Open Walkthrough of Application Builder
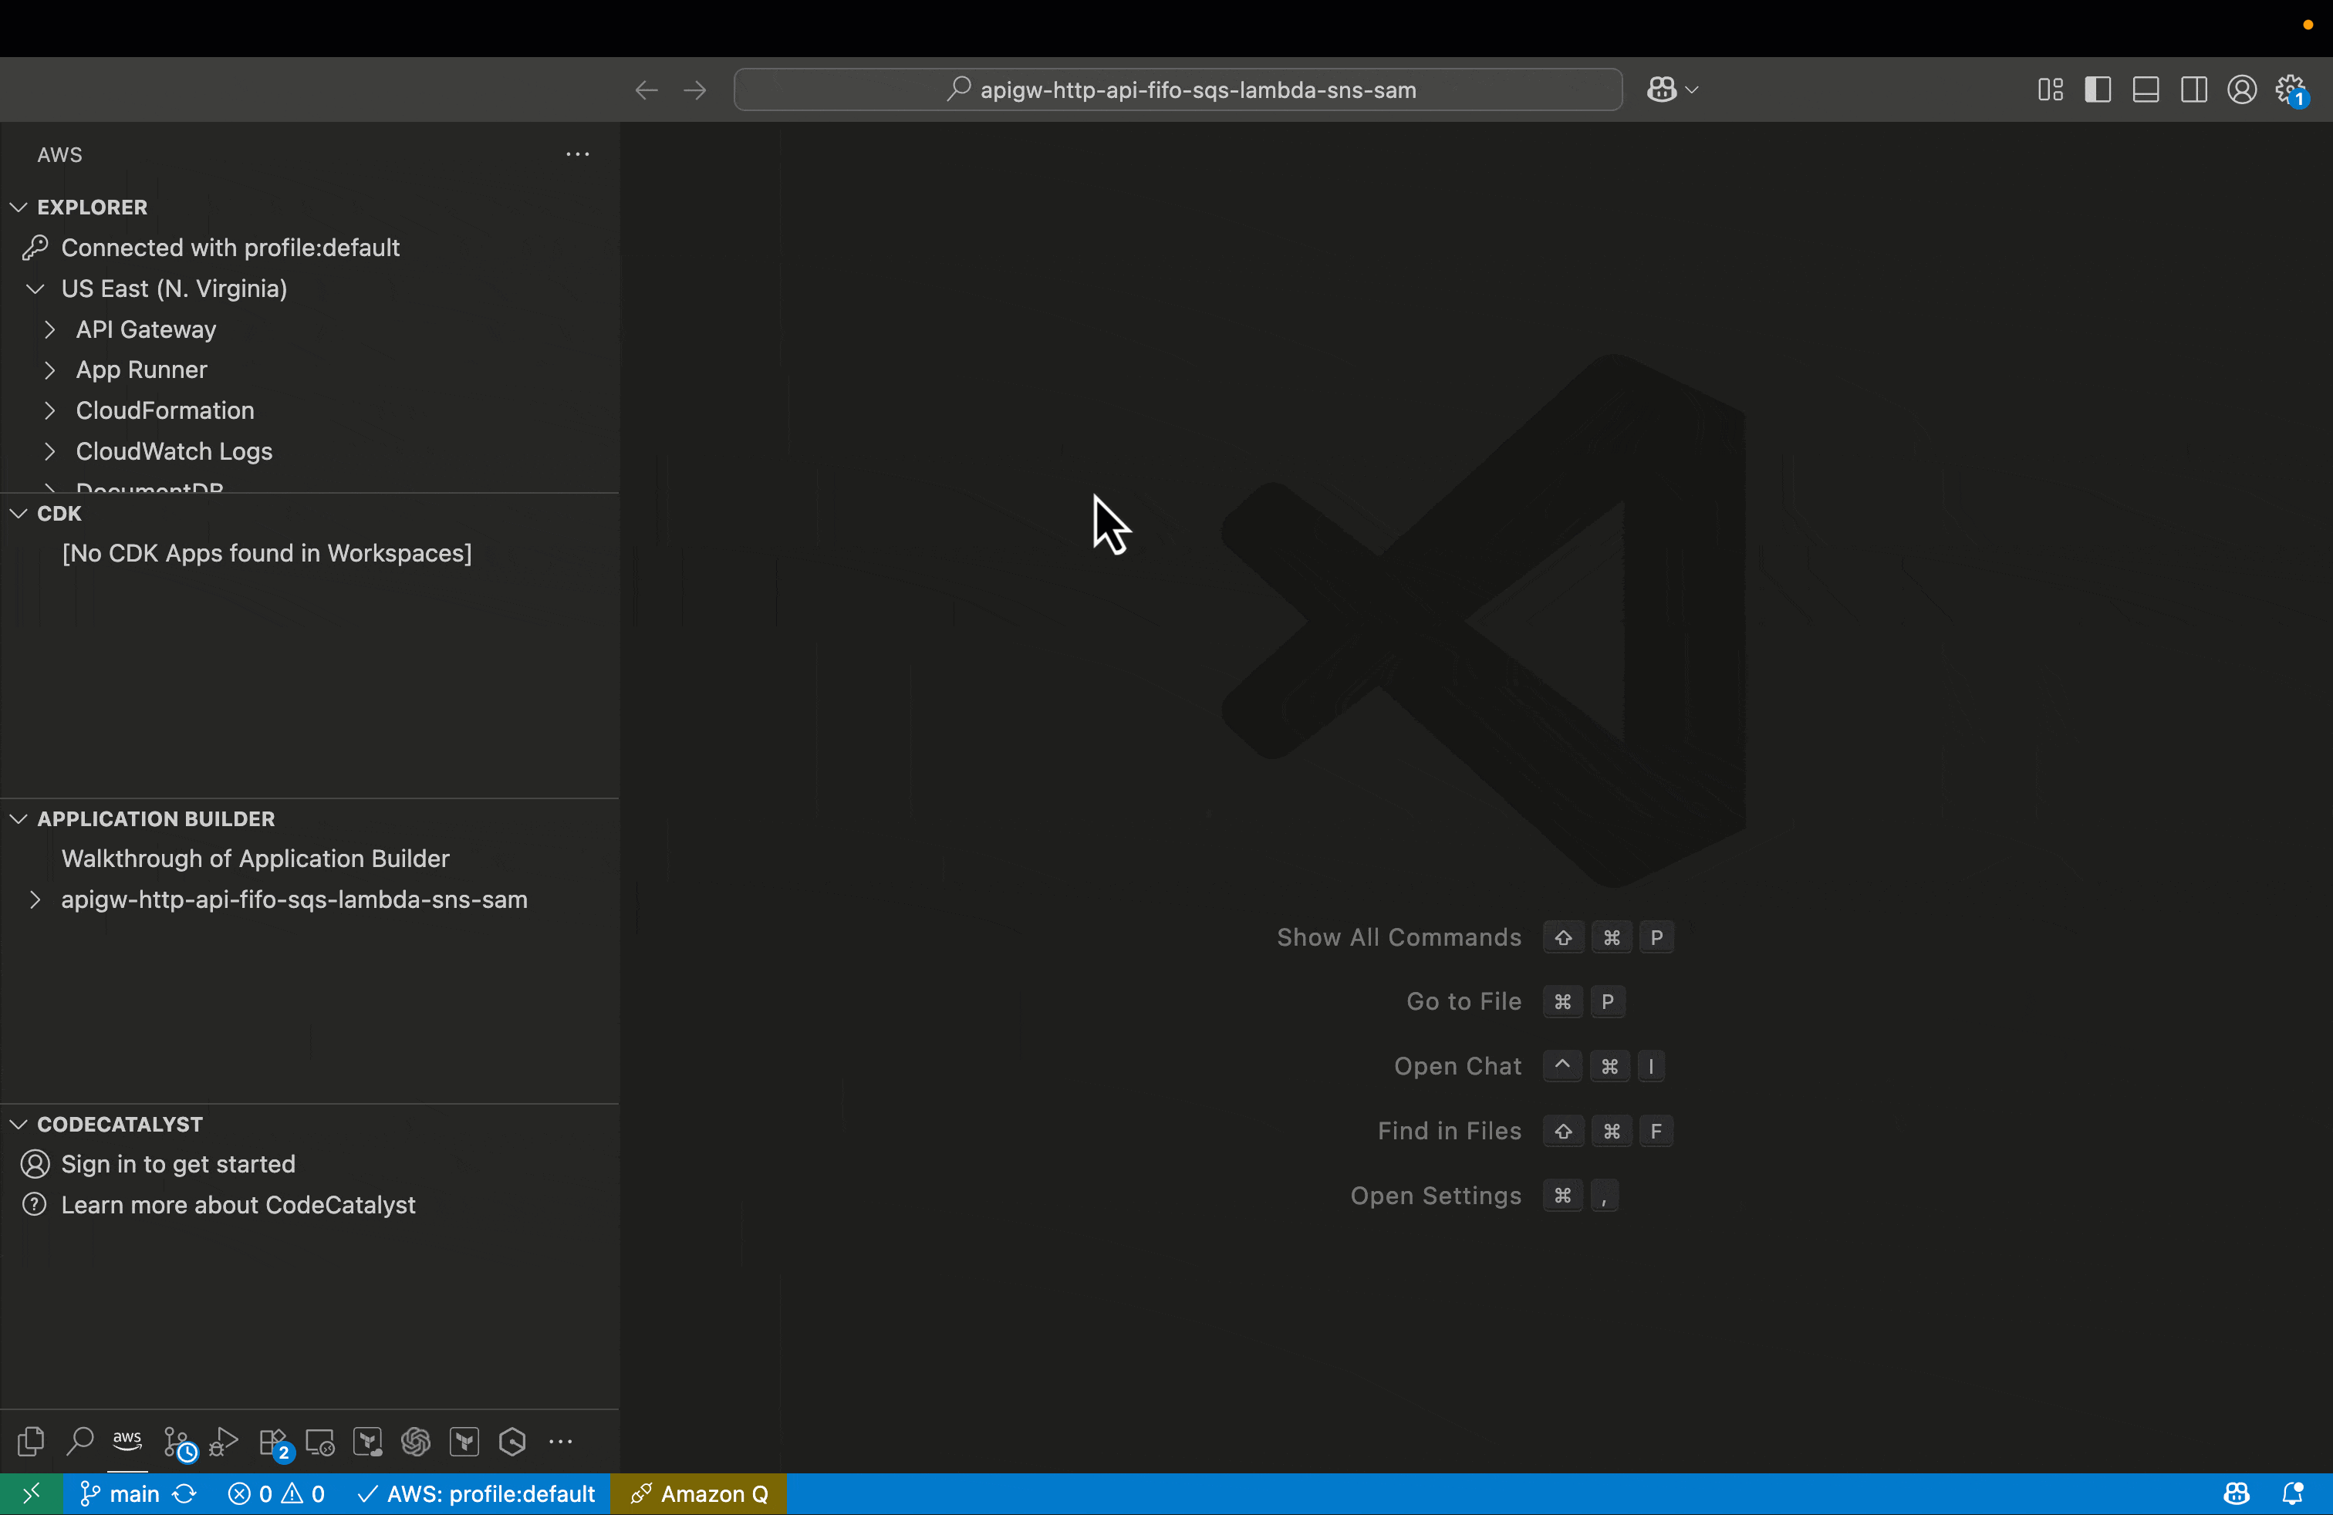This screenshot has width=2333, height=1515. click(255, 859)
